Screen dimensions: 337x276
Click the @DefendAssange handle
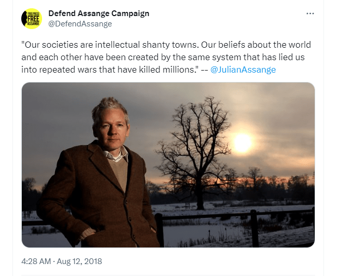coord(80,24)
